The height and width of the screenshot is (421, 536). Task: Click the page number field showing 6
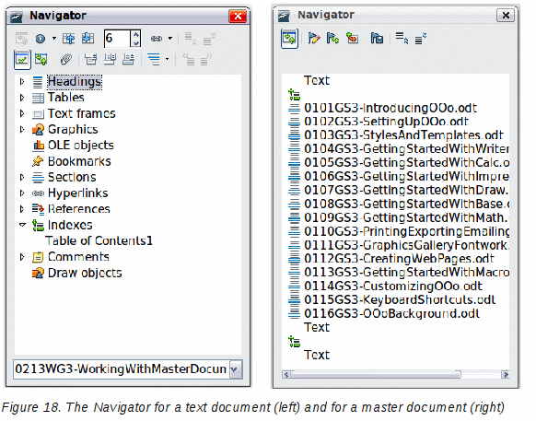click(117, 39)
